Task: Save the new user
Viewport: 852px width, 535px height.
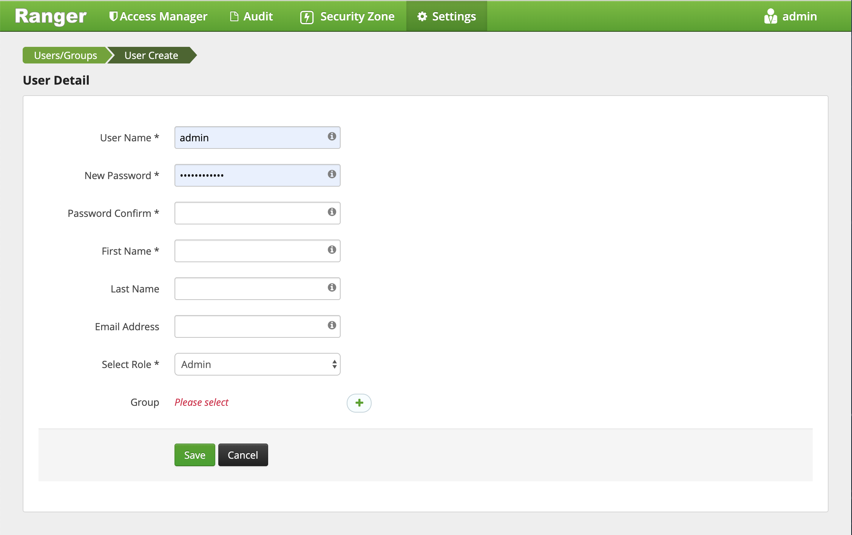Action: point(195,455)
